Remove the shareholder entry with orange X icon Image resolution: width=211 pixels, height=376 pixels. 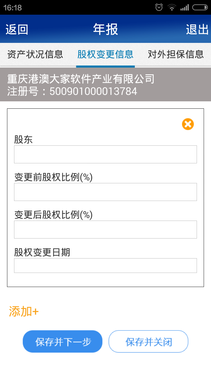(188, 124)
